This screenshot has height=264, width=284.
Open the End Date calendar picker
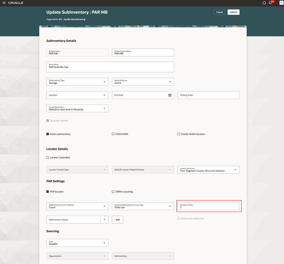[x=170, y=95]
